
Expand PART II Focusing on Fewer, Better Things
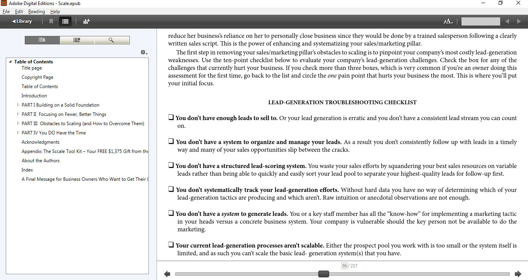[18, 114]
